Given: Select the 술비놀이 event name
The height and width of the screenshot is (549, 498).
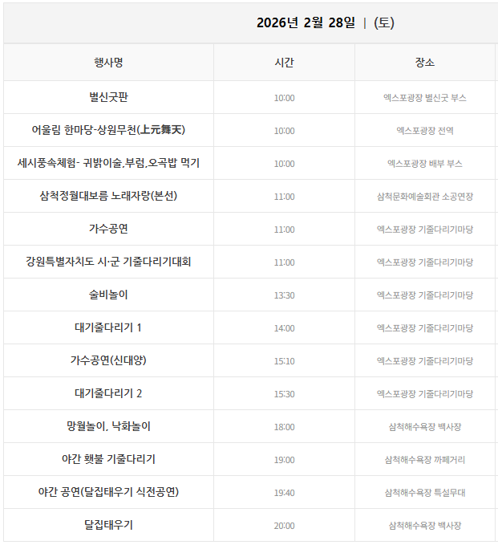Looking at the screenshot, I should click(108, 295).
